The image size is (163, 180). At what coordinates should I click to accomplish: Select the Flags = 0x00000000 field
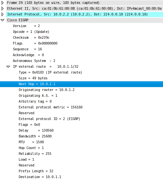35,43
